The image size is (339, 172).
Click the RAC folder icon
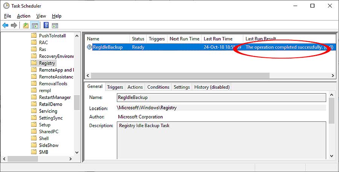click(34, 43)
